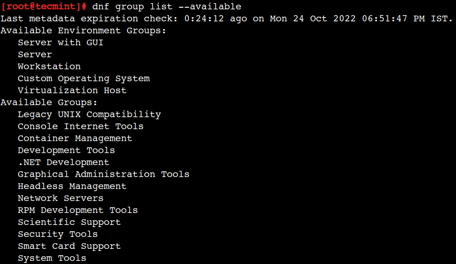Click the dnf group list command text
456x264 pixels.
click(x=167, y=6)
